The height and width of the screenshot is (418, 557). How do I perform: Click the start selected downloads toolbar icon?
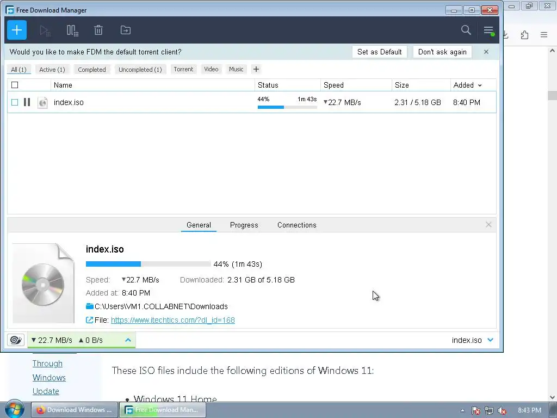(45, 30)
